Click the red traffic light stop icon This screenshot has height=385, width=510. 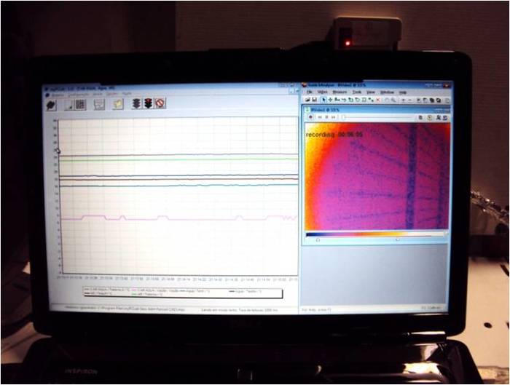[x=149, y=103]
